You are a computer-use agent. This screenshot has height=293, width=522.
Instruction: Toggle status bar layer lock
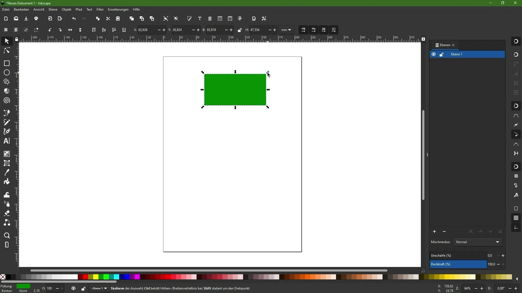pos(83,289)
